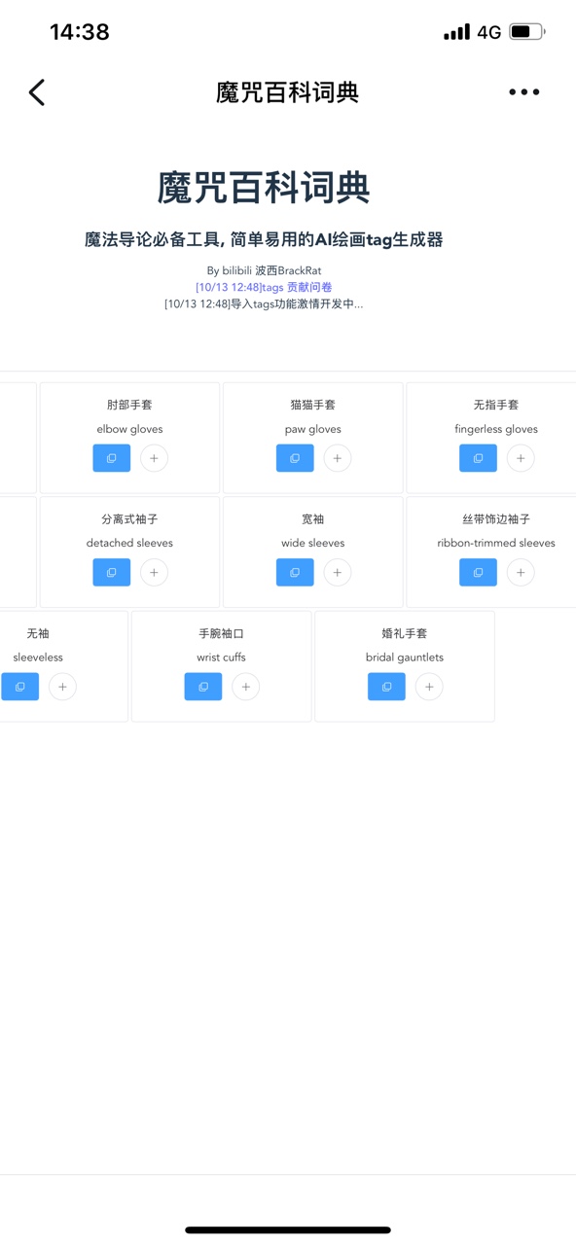Tap the 4G signal indicator

click(x=488, y=32)
